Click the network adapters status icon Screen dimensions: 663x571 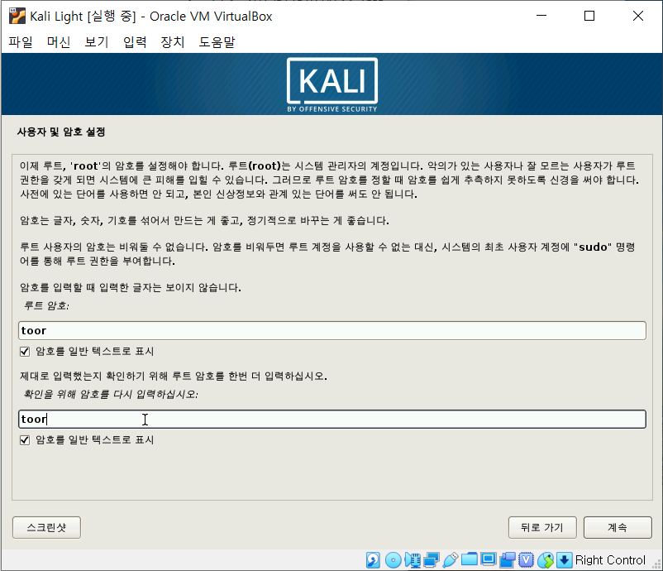[x=432, y=560]
